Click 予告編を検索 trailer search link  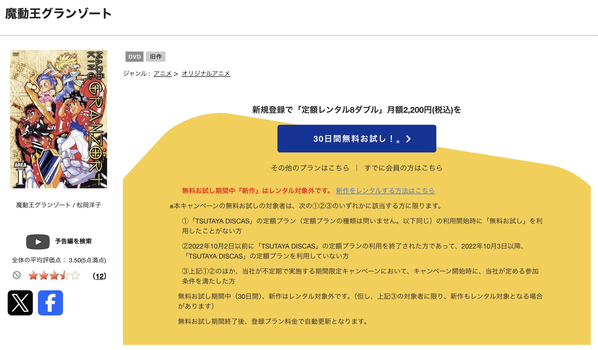tap(73, 241)
